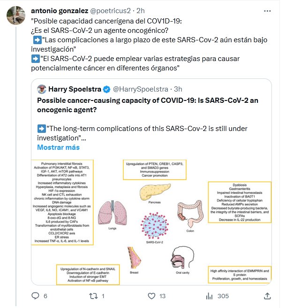
Task: Share the tweet using upload icon
Action: (x=267, y=296)
